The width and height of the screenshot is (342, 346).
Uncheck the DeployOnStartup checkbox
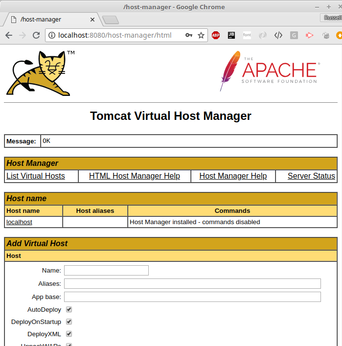coord(69,322)
